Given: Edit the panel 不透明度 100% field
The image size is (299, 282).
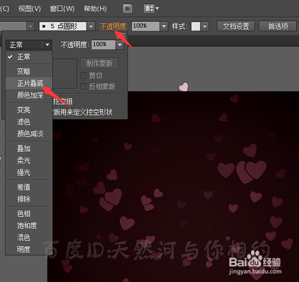Looking at the screenshot, I should click(x=103, y=45).
